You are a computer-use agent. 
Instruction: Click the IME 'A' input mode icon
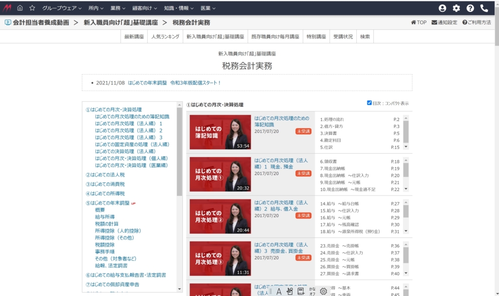pos(279,291)
